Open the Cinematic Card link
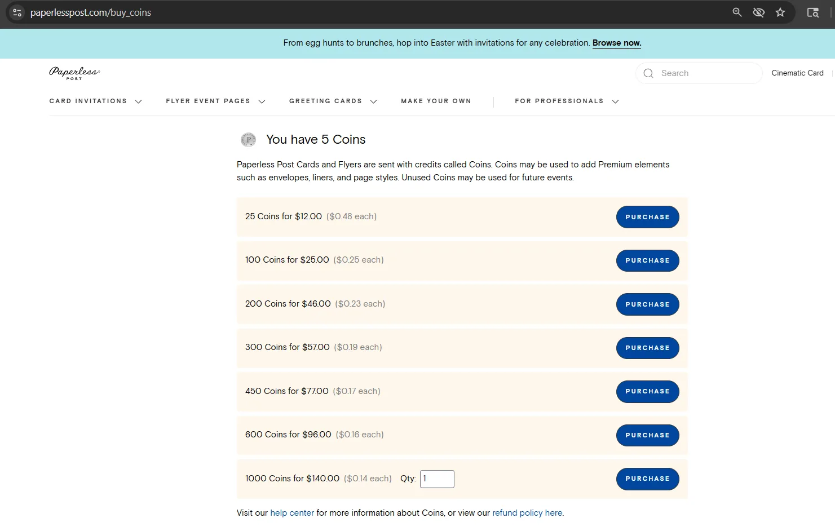 coord(797,73)
